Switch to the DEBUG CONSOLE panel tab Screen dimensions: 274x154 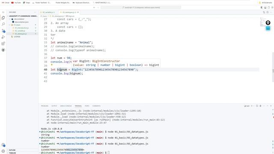66,106
